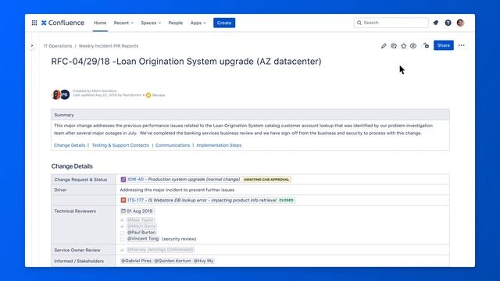Open page restrictions lock icon

(x=427, y=45)
